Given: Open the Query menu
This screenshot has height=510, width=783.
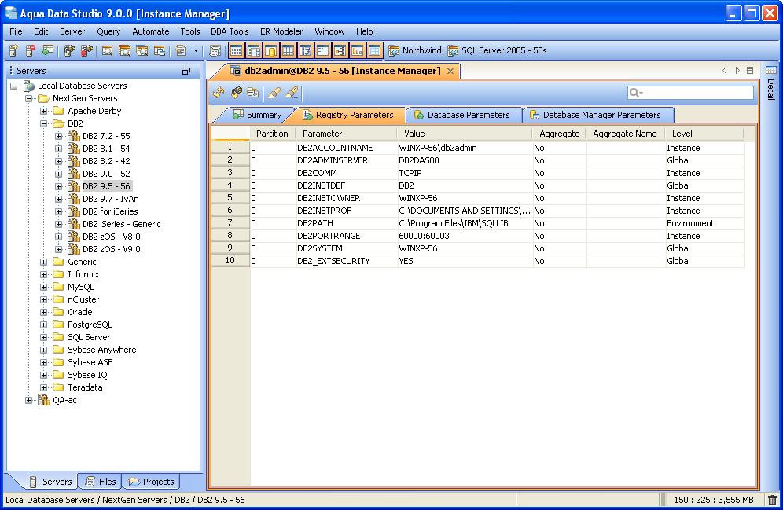Looking at the screenshot, I should pos(108,31).
